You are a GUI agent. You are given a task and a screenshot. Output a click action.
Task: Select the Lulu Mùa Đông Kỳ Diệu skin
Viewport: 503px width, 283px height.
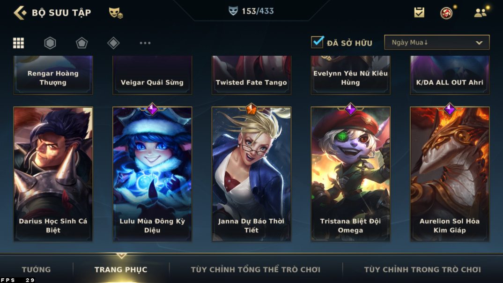coord(152,174)
